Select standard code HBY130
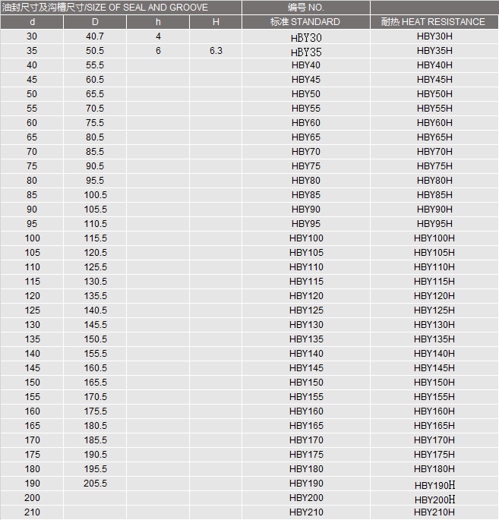499x520 pixels. [x=306, y=325]
